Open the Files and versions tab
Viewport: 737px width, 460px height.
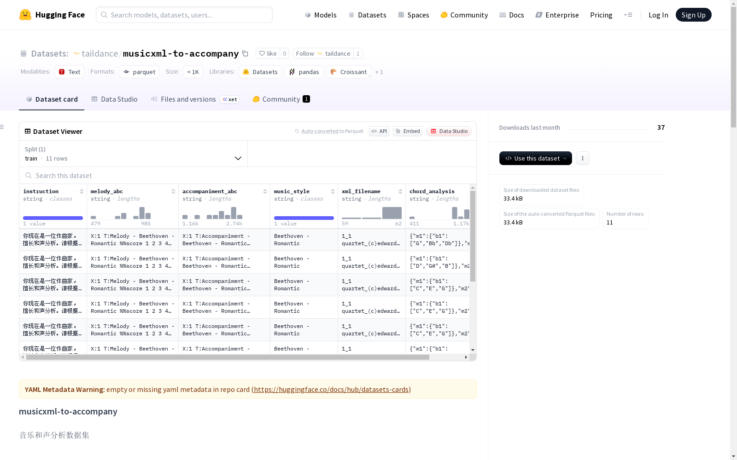point(195,99)
